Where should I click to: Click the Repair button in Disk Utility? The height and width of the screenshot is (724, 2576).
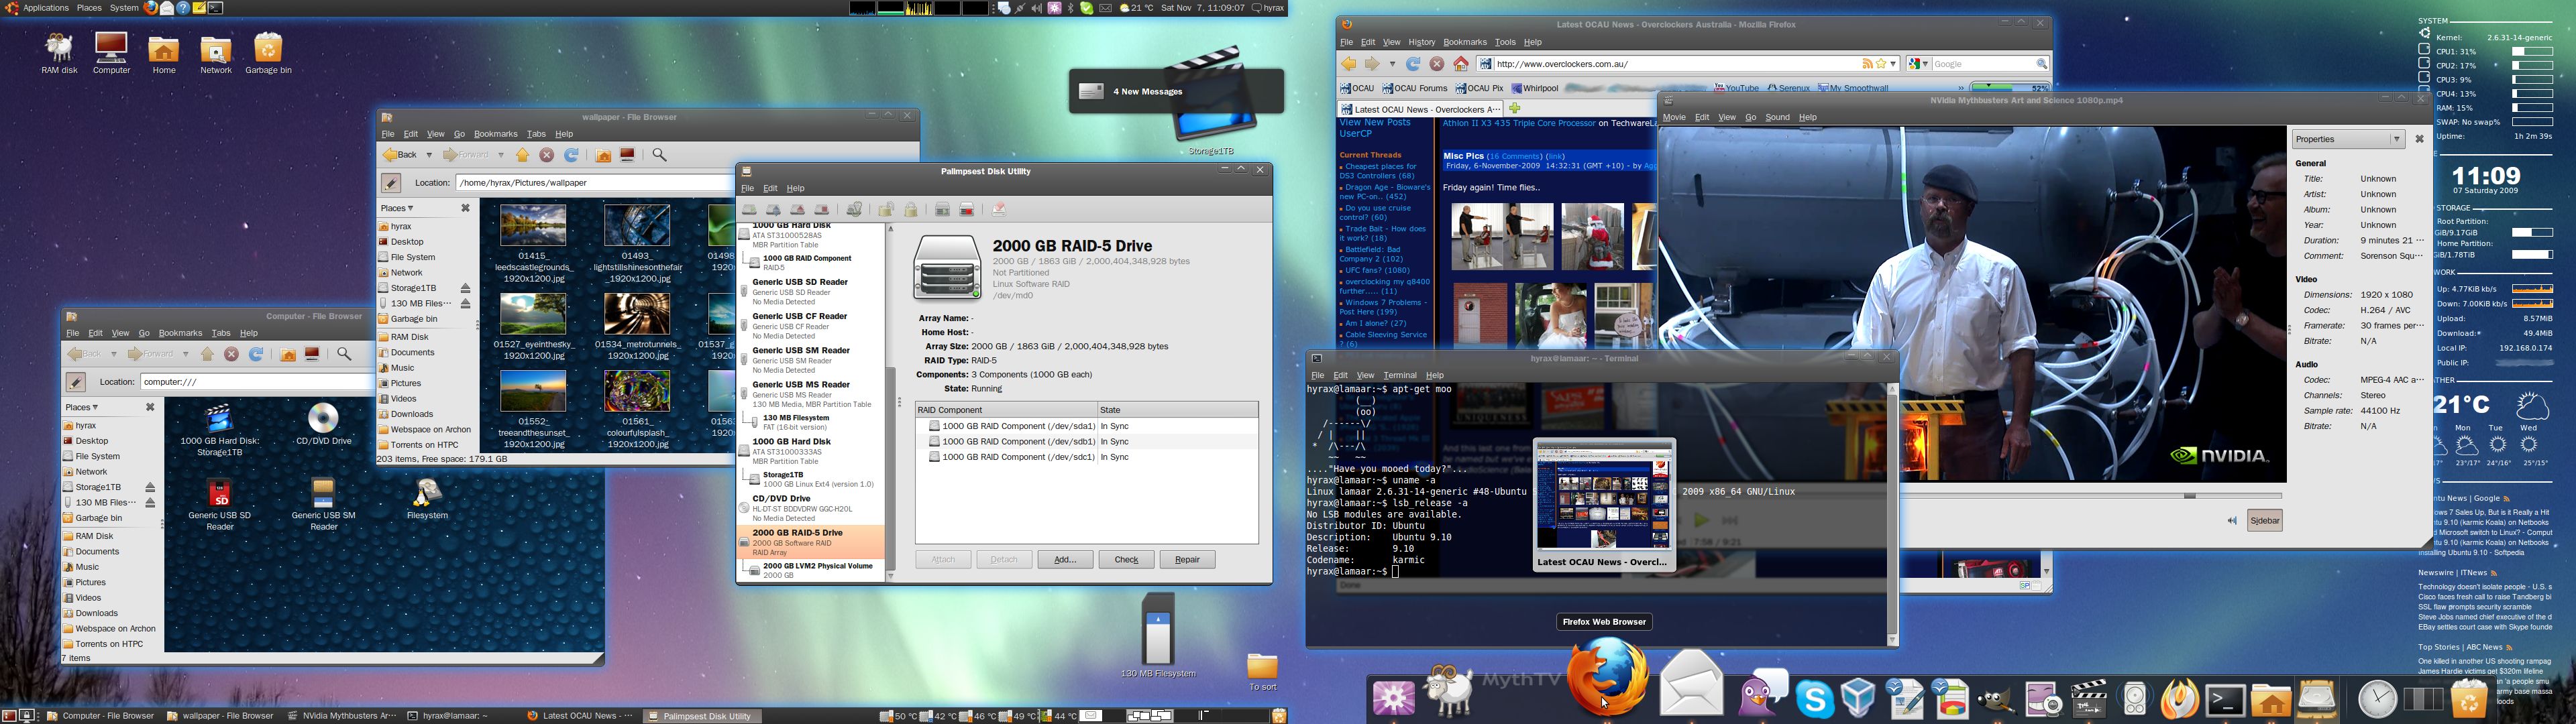coord(1187,559)
